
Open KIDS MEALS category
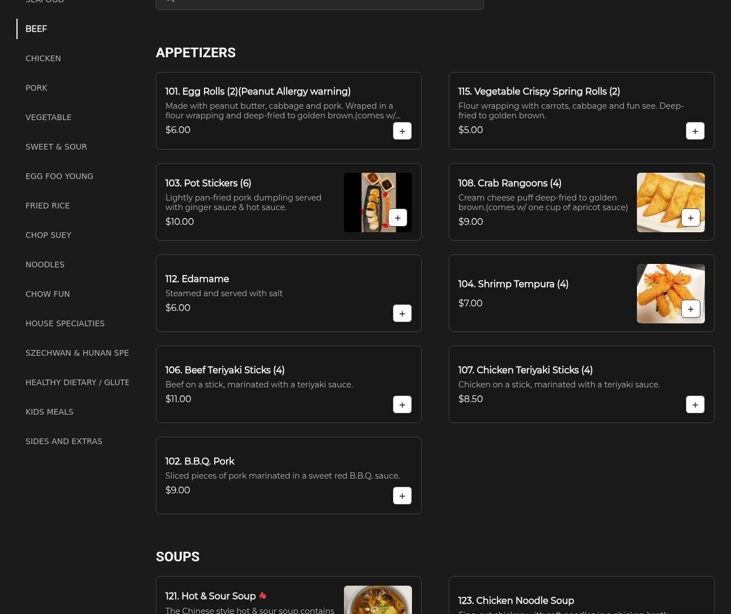[49, 412]
